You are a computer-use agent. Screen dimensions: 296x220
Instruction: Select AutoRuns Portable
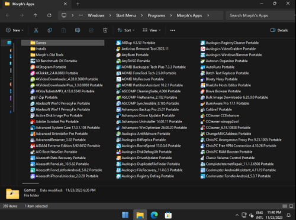click(x=218, y=67)
